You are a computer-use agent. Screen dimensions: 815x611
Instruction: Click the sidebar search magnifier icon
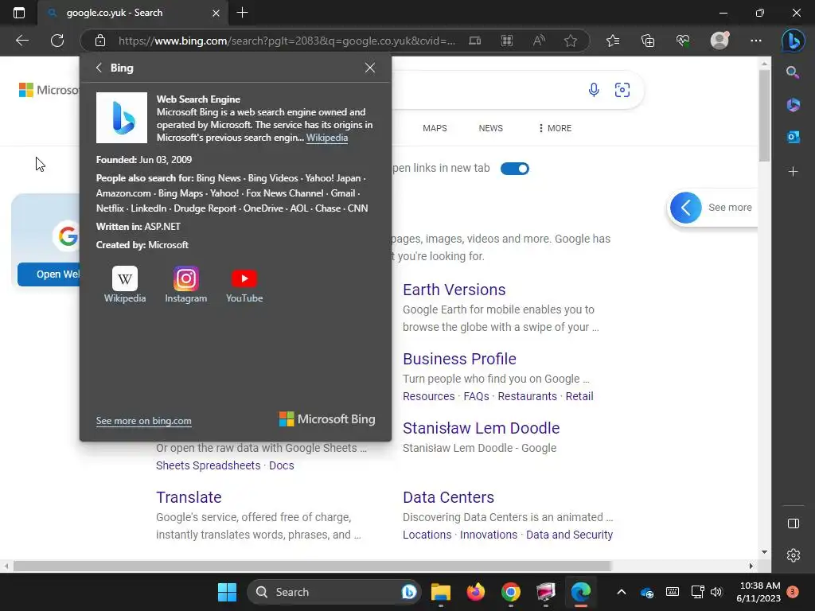coord(793,72)
